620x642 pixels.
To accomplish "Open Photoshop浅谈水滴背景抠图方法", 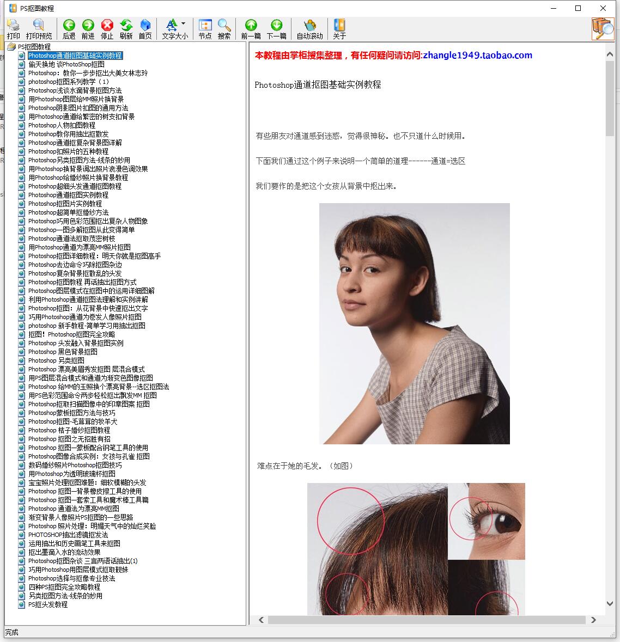I will coord(75,90).
